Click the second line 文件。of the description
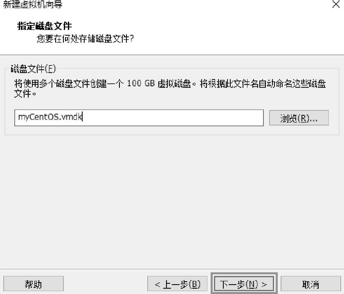 (x=25, y=94)
